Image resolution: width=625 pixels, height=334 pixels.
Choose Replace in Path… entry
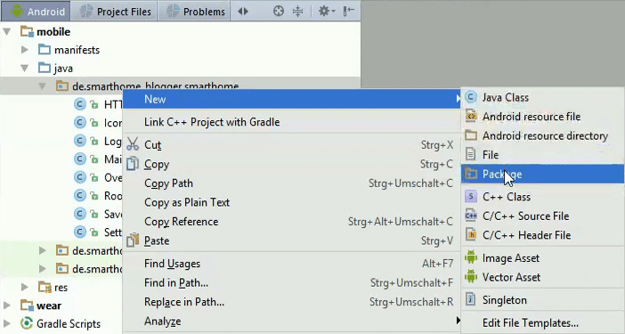click(292, 302)
